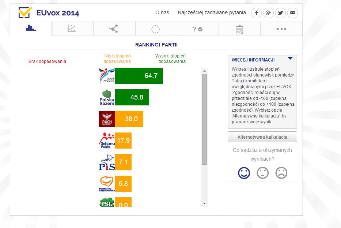
Task: Rate results with the neutral face
Action: point(262,173)
